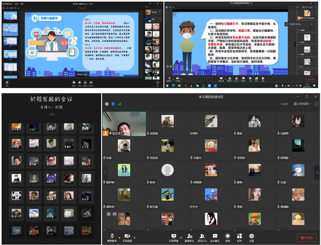
Task: Click the 共享屏幕 share screen icon
Action: 173,236
